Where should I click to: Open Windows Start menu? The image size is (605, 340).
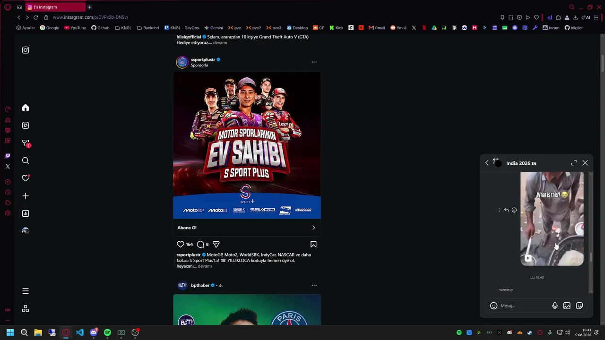tap(10, 332)
